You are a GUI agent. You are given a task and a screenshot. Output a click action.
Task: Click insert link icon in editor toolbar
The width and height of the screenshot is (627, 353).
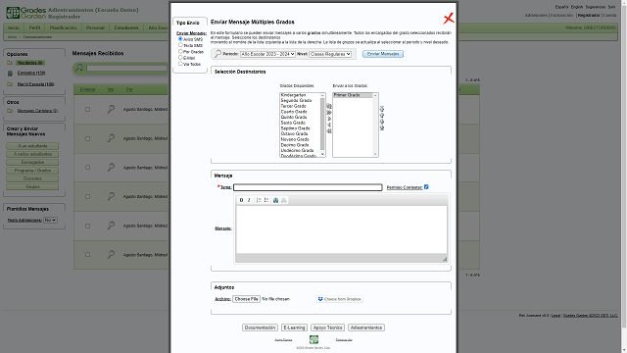[275, 200]
